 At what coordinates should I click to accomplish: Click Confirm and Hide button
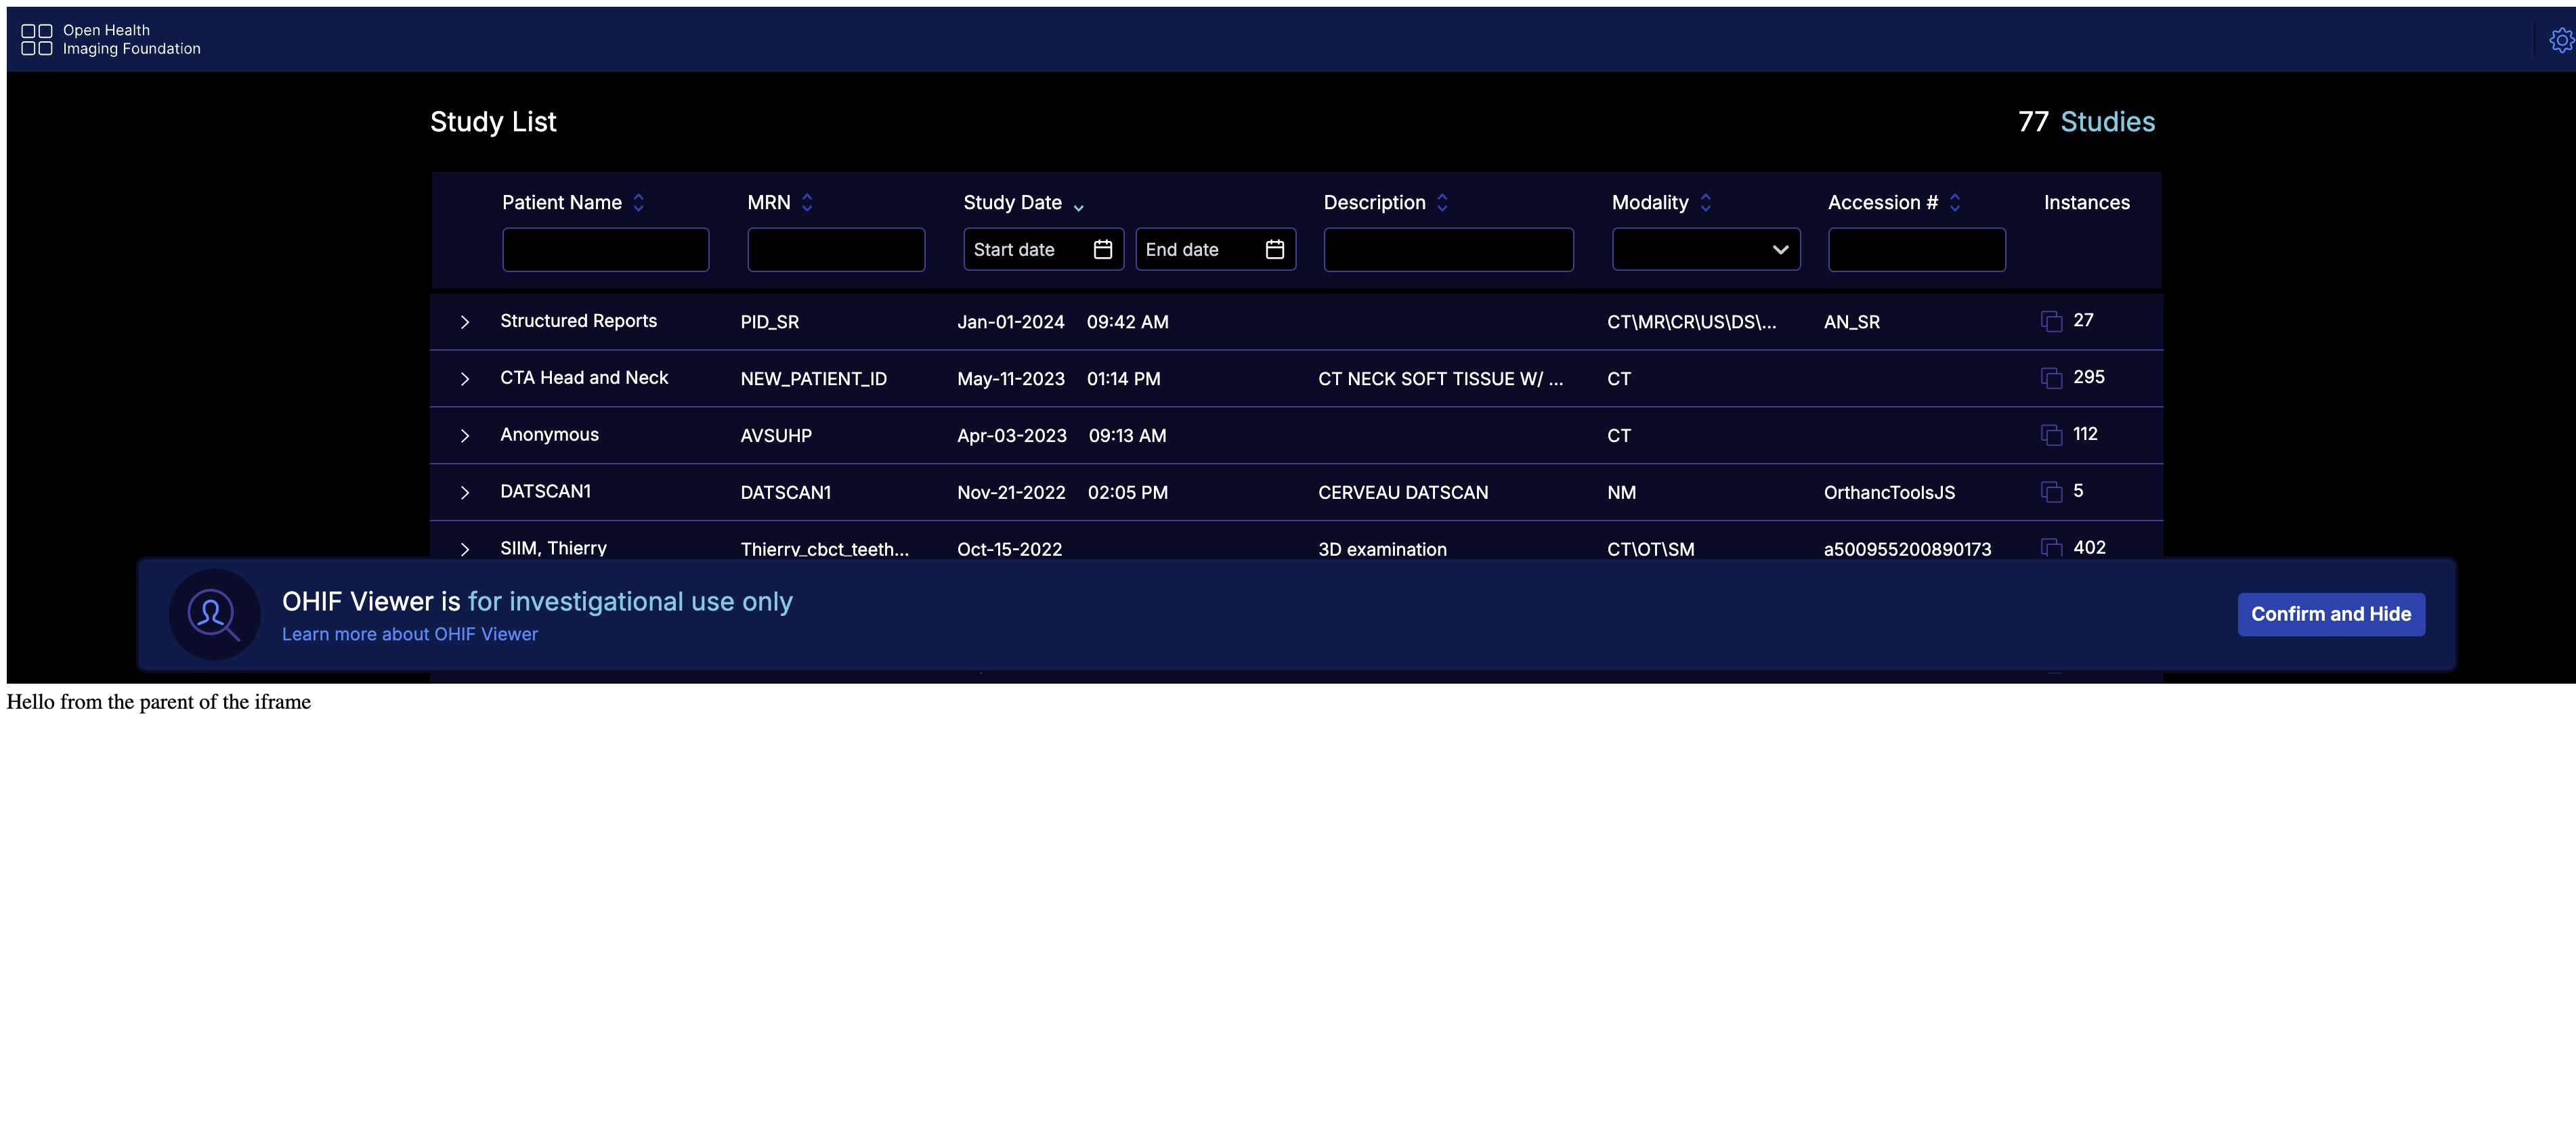coord(2330,614)
